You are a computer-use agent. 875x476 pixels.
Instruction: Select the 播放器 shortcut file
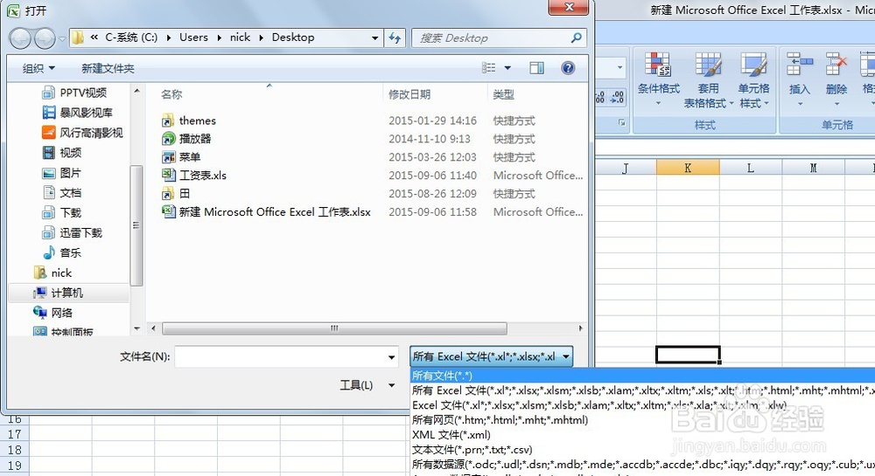(186, 139)
